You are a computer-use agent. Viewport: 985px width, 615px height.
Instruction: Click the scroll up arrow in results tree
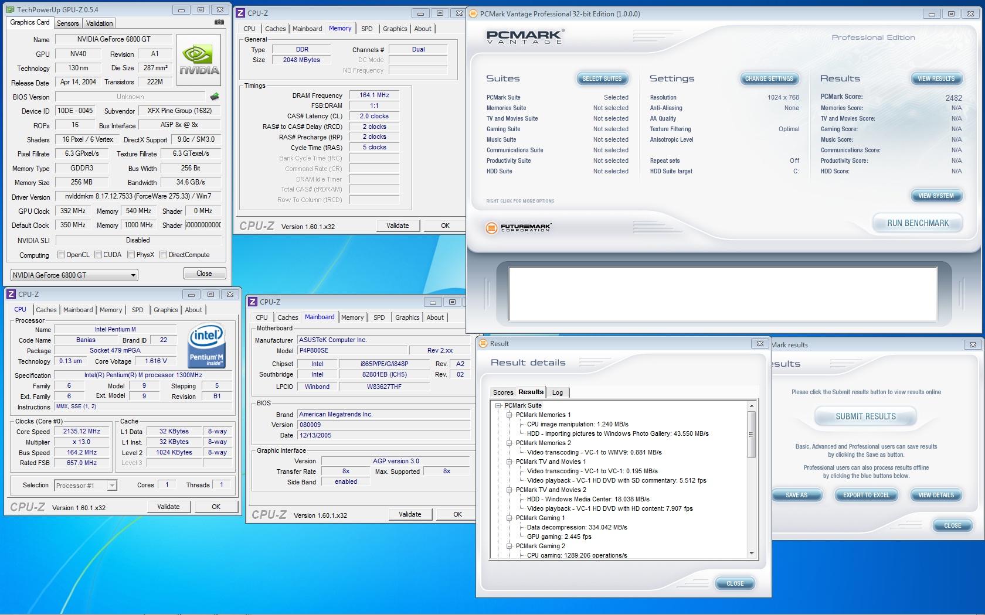(x=751, y=406)
